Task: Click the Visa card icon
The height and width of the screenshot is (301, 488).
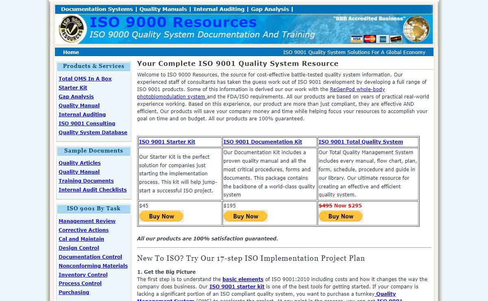Action: [357, 39]
